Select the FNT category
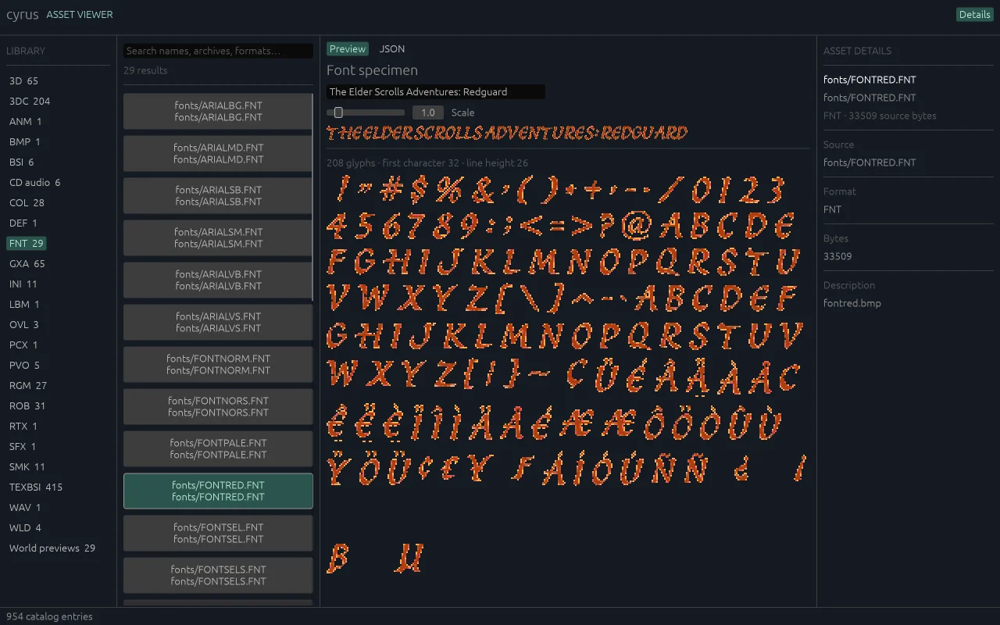 27,243
